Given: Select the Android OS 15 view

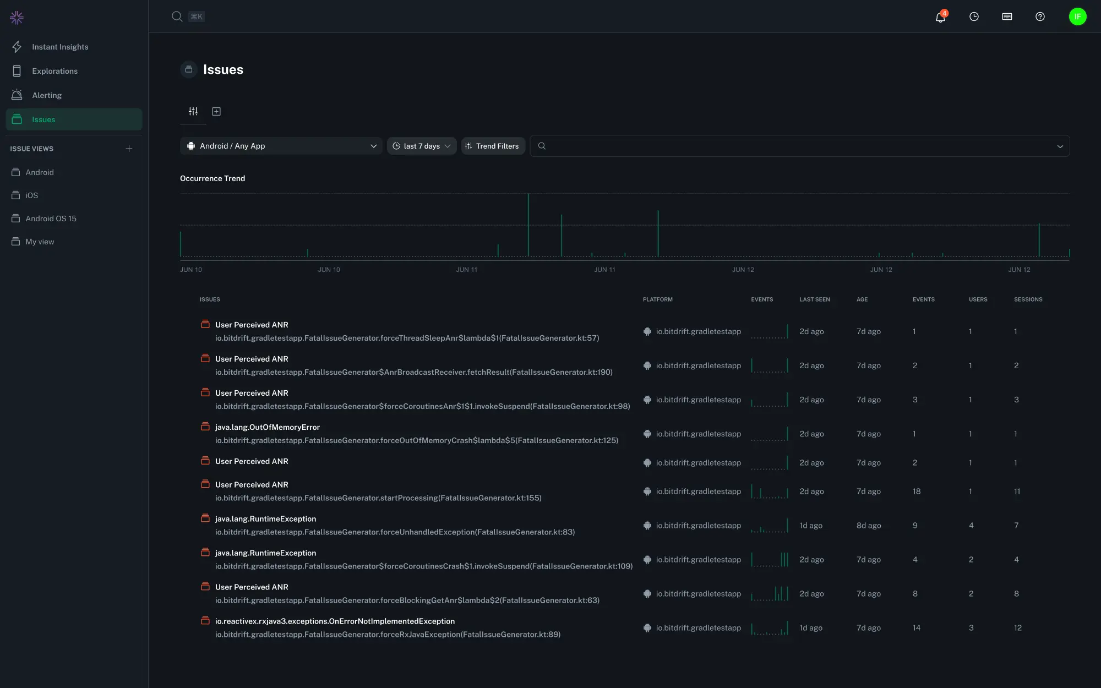Looking at the screenshot, I should pos(51,219).
